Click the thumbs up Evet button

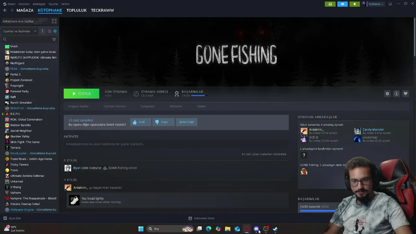click(x=141, y=122)
